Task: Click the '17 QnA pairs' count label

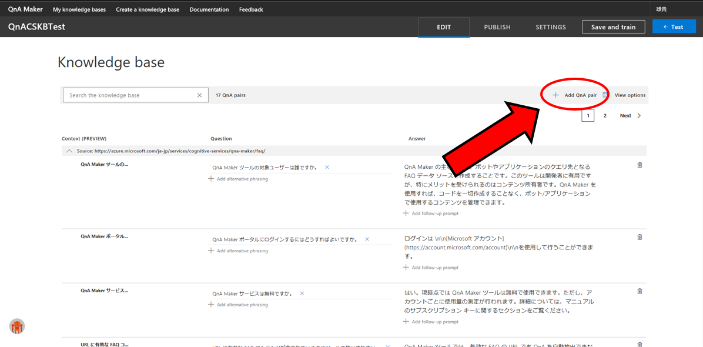Action: (230, 95)
